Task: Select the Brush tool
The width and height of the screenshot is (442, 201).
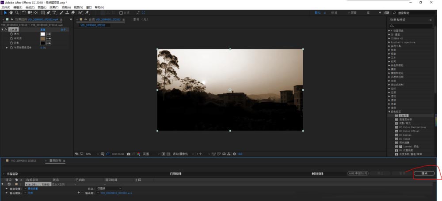Action: point(61,13)
